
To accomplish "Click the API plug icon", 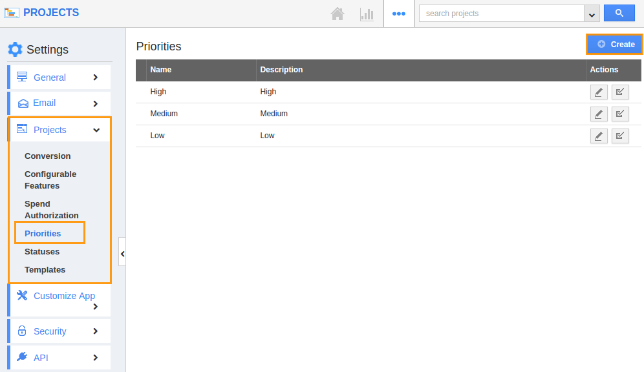I will pyautogui.click(x=22, y=357).
